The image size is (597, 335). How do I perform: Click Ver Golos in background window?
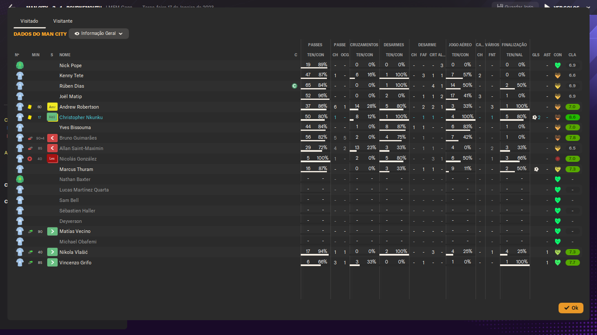click(x=566, y=7)
